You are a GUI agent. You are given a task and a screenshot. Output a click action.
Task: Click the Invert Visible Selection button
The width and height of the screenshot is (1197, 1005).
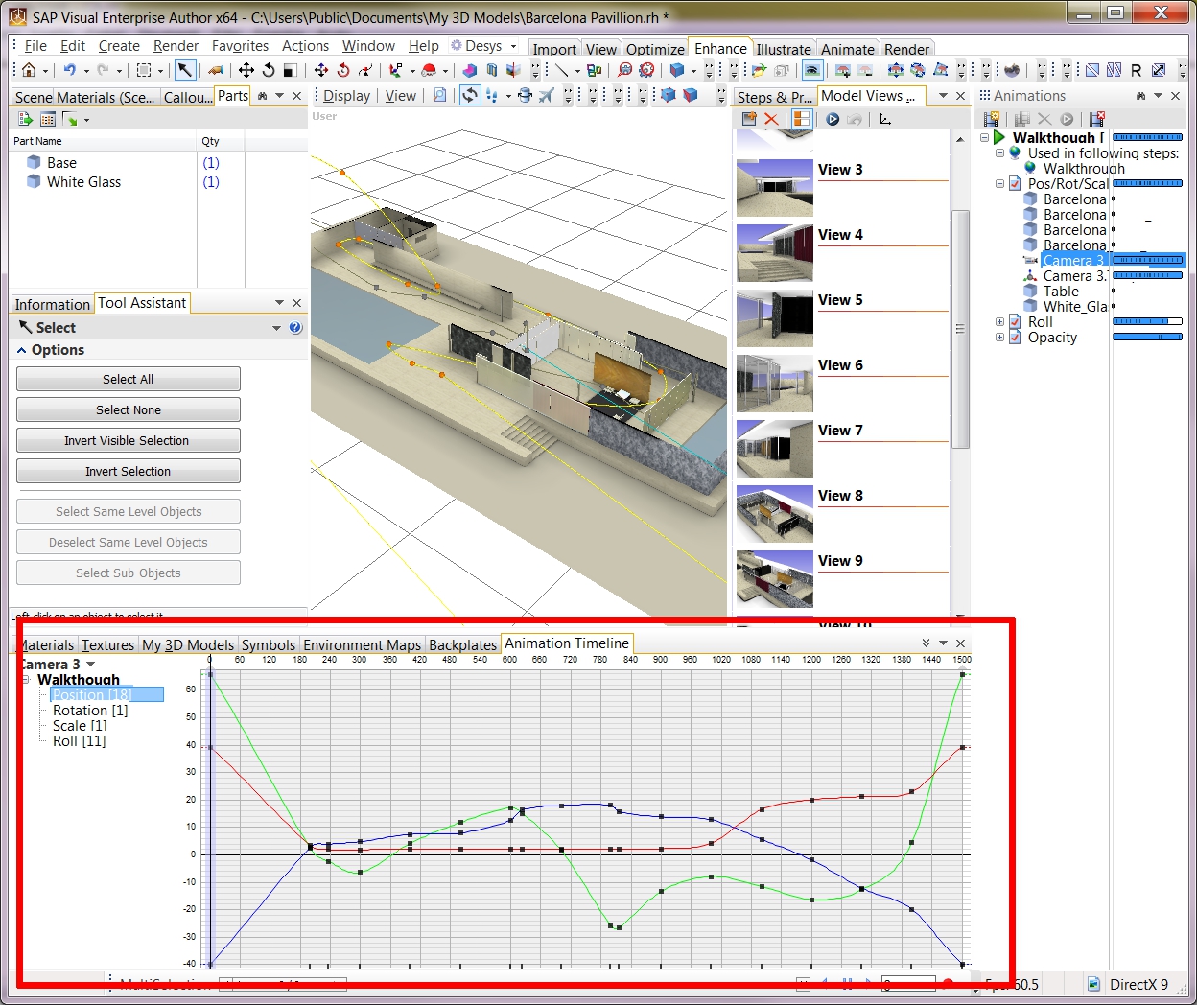point(129,441)
